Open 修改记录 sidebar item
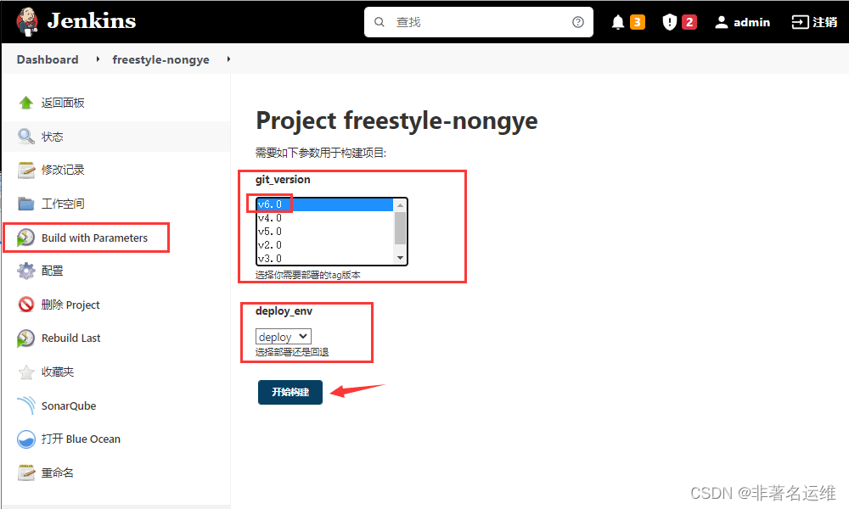Image resolution: width=849 pixels, height=509 pixels. click(x=63, y=170)
